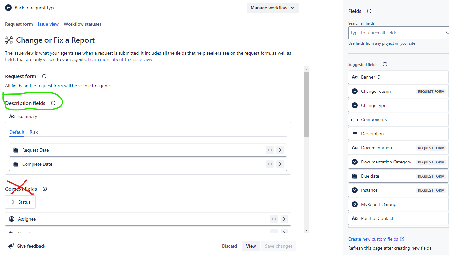Open more options (...) on the Complete Date field
The width and height of the screenshot is (449, 255).
pyautogui.click(x=270, y=164)
